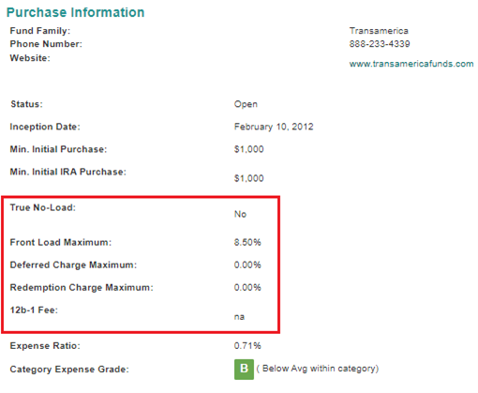Select the Deferred Charge Maximum label
This screenshot has width=478, height=393.
point(73,265)
